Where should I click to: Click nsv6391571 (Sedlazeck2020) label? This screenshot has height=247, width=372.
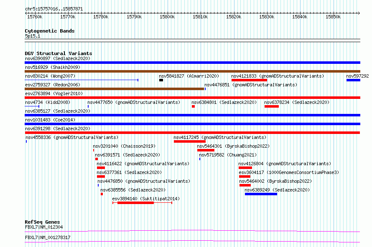coord(127,155)
